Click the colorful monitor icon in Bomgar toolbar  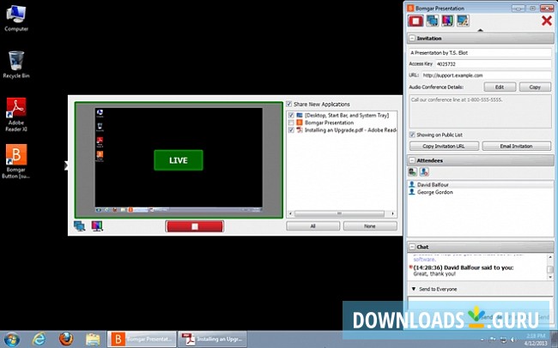coord(447,21)
